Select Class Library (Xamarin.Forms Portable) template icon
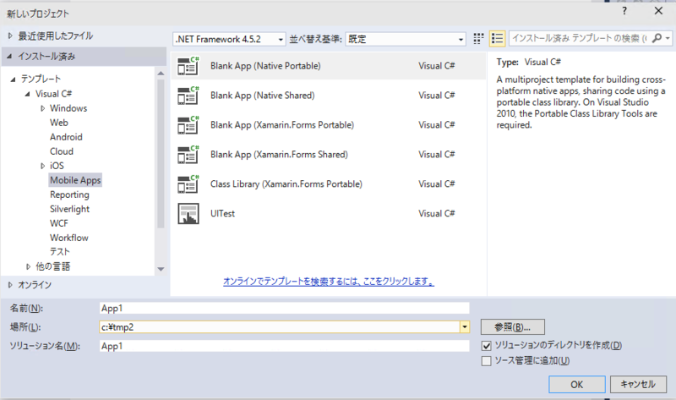The image size is (676, 400). (x=188, y=184)
